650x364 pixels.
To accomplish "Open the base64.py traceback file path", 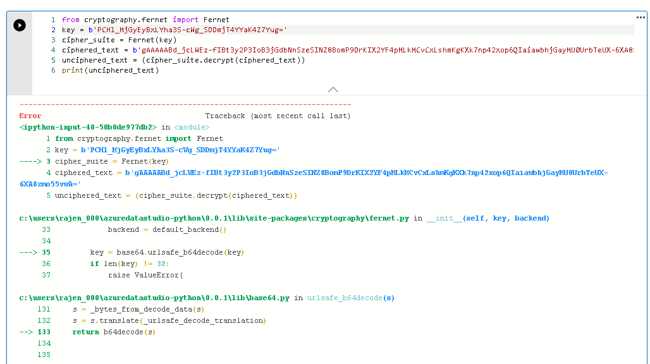I will click(x=152, y=298).
